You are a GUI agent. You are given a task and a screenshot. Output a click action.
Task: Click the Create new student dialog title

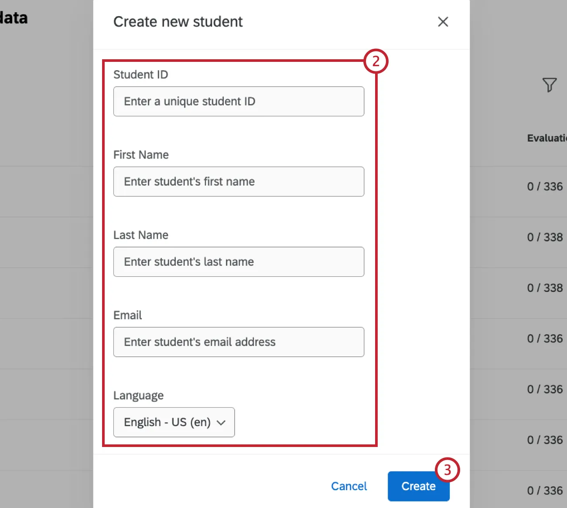click(x=178, y=21)
